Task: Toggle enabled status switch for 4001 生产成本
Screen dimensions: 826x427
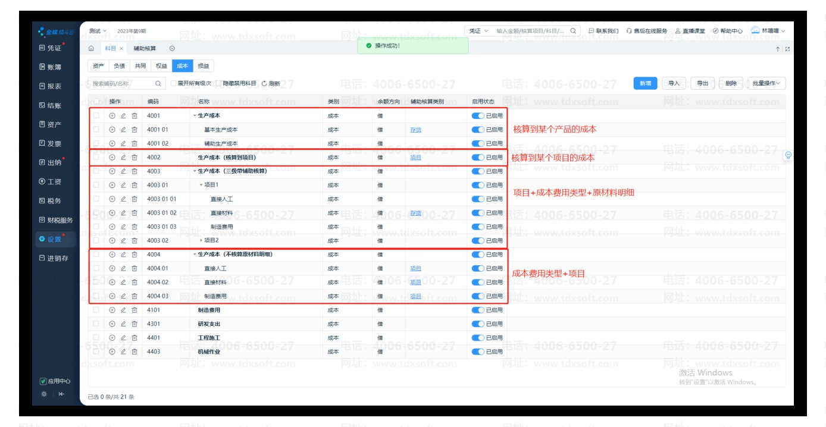Action: pyautogui.click(x=477, y=115)
